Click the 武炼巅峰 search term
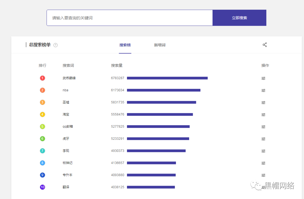 (x=69, y=78)
